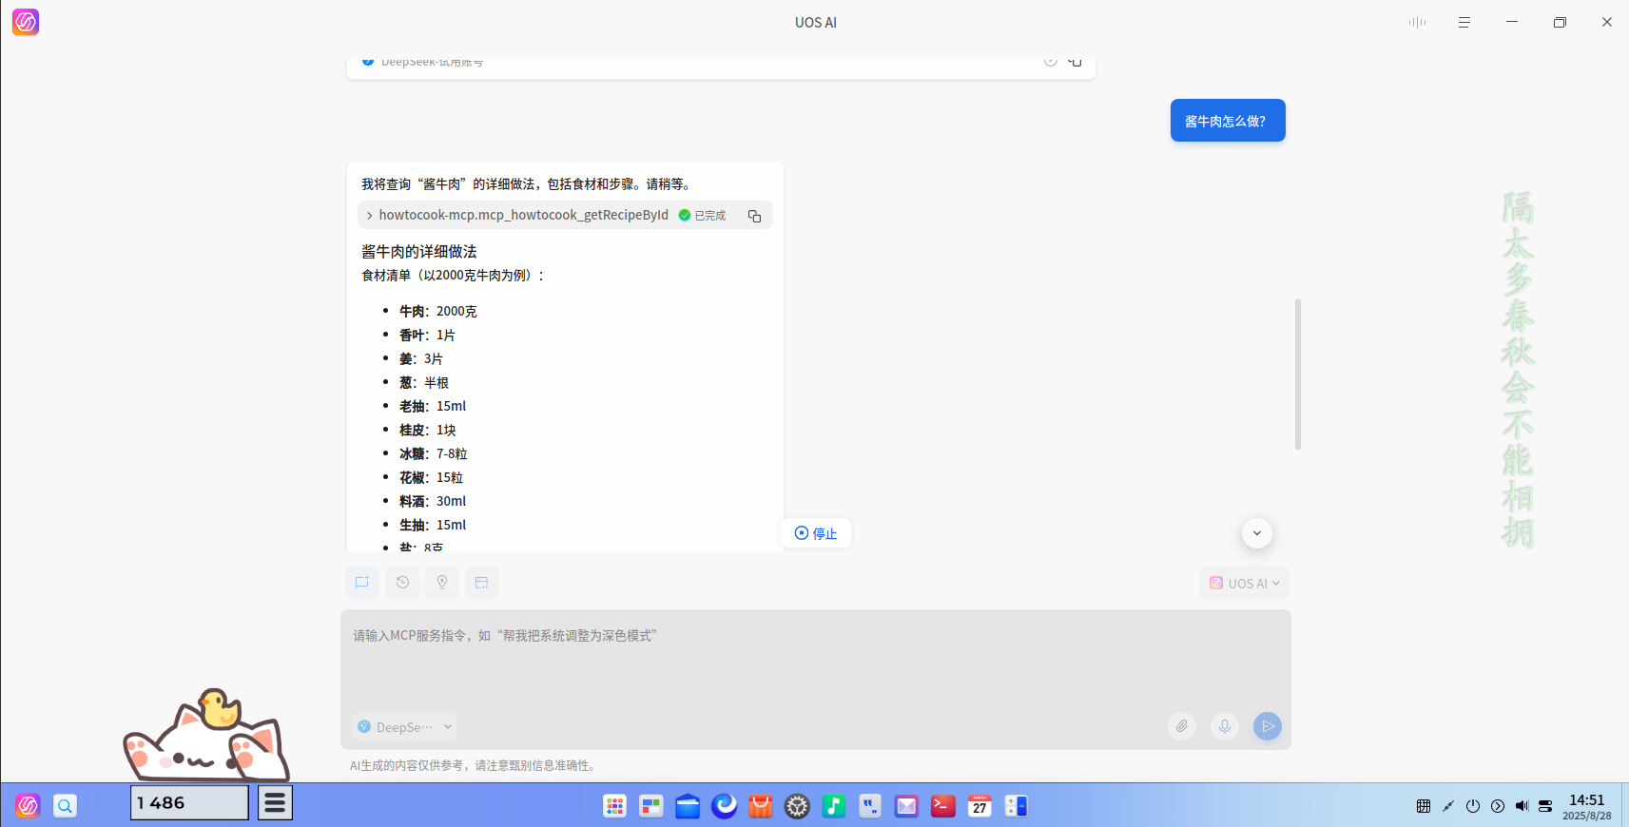
Task: Click the user message '酱牛肉怎么做?'
Action: click(x=1228, y=121)
